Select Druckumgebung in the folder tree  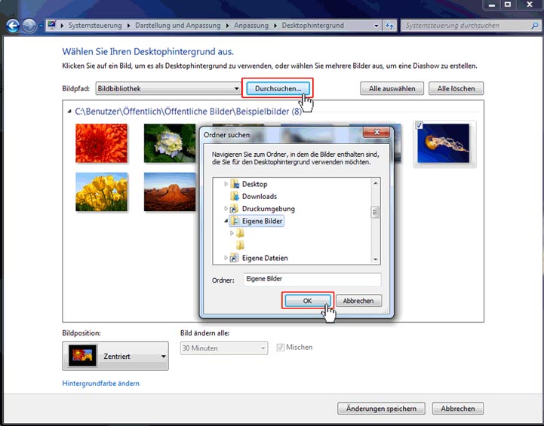[x=268, y=209]
